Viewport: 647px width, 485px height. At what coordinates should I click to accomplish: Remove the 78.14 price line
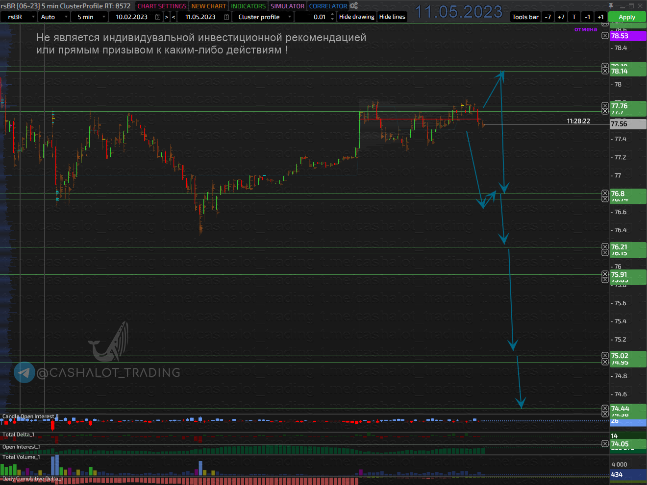click(x=605, y=71)
